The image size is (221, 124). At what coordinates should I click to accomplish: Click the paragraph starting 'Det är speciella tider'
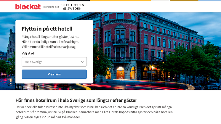click(94, 112)
